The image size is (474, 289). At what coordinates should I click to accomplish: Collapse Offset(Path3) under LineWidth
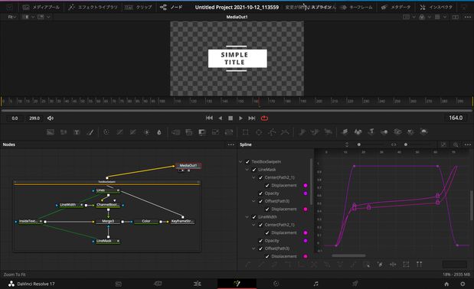click(254, 248)
